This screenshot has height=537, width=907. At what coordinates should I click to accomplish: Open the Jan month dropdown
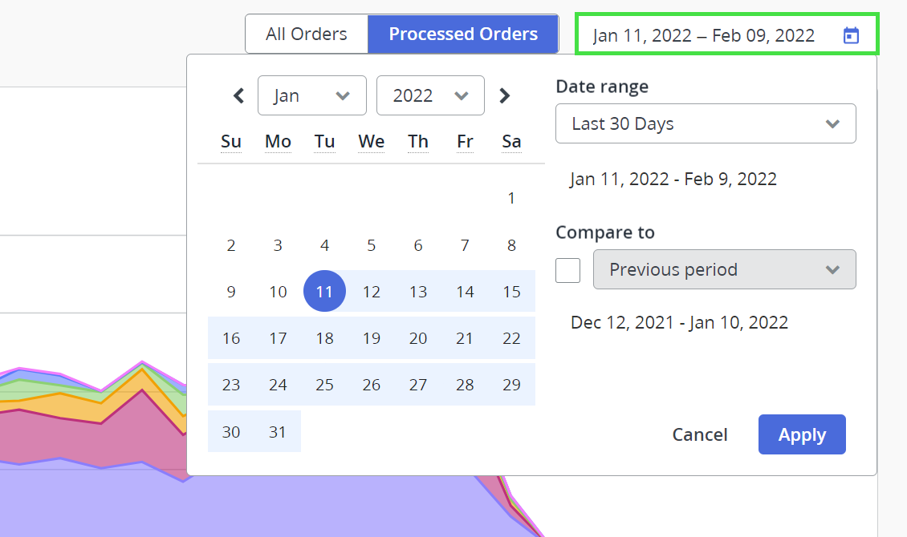pos(311,96)
